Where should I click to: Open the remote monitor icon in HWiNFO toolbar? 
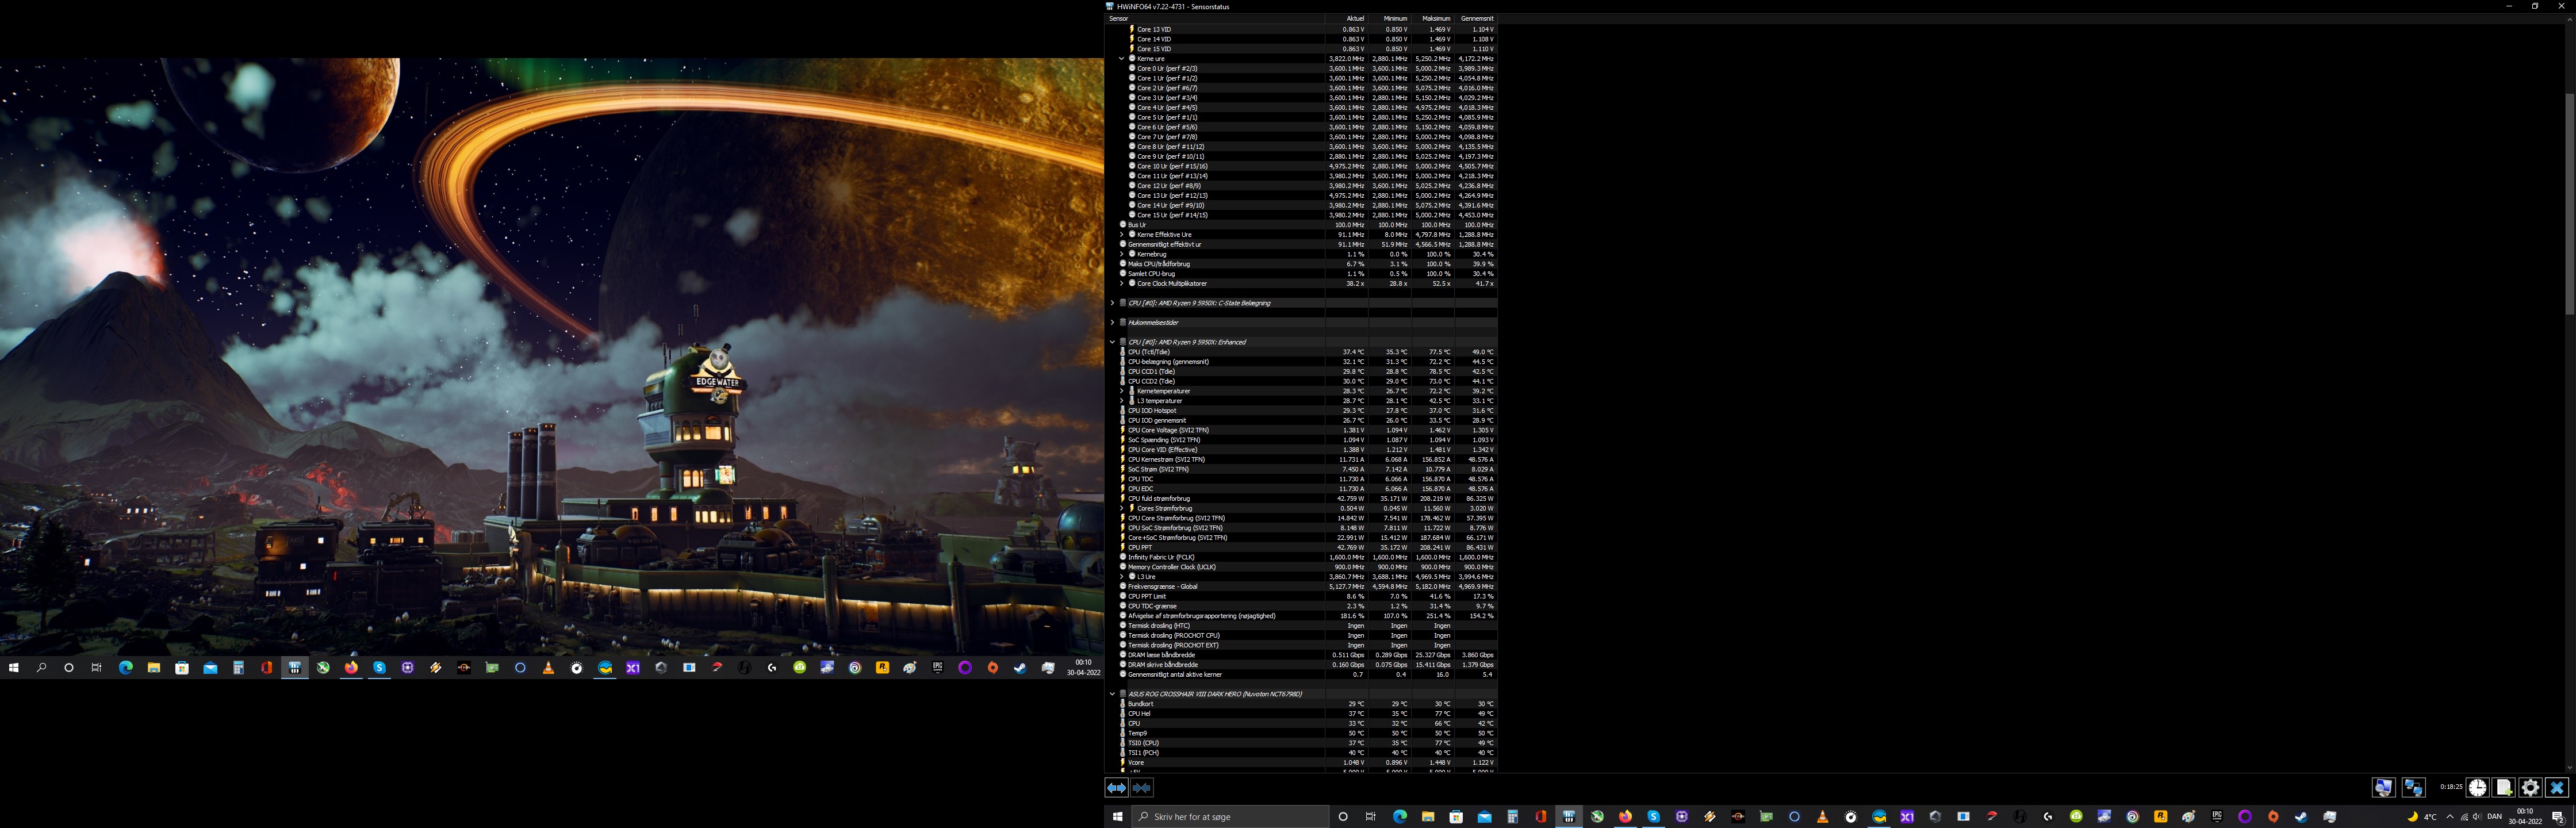[x=2383, y=788]
